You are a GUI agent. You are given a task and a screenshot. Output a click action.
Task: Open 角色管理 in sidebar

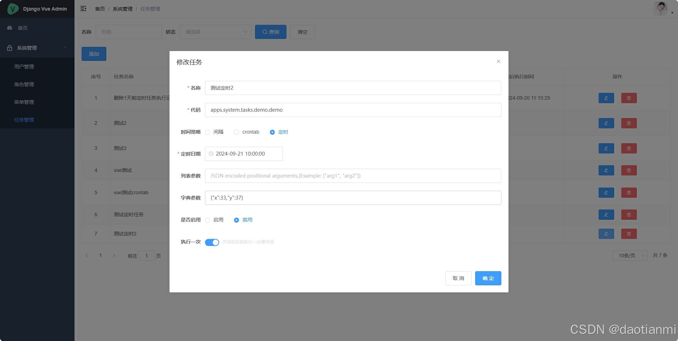click(37, 84)
